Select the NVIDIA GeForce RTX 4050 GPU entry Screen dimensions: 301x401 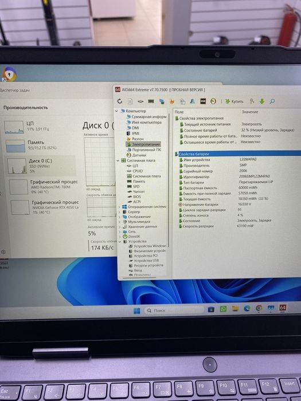[45, 207]
